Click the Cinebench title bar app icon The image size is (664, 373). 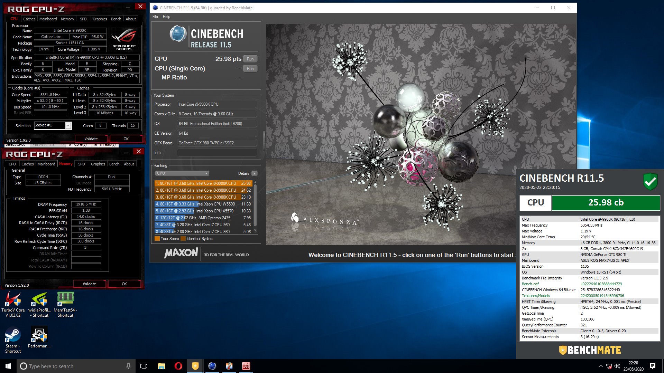coord(155,8)
